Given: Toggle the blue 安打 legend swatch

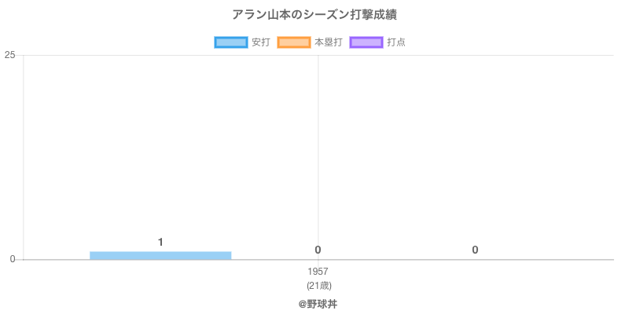Looking at the screenshot, I should (x=230, y=42).
